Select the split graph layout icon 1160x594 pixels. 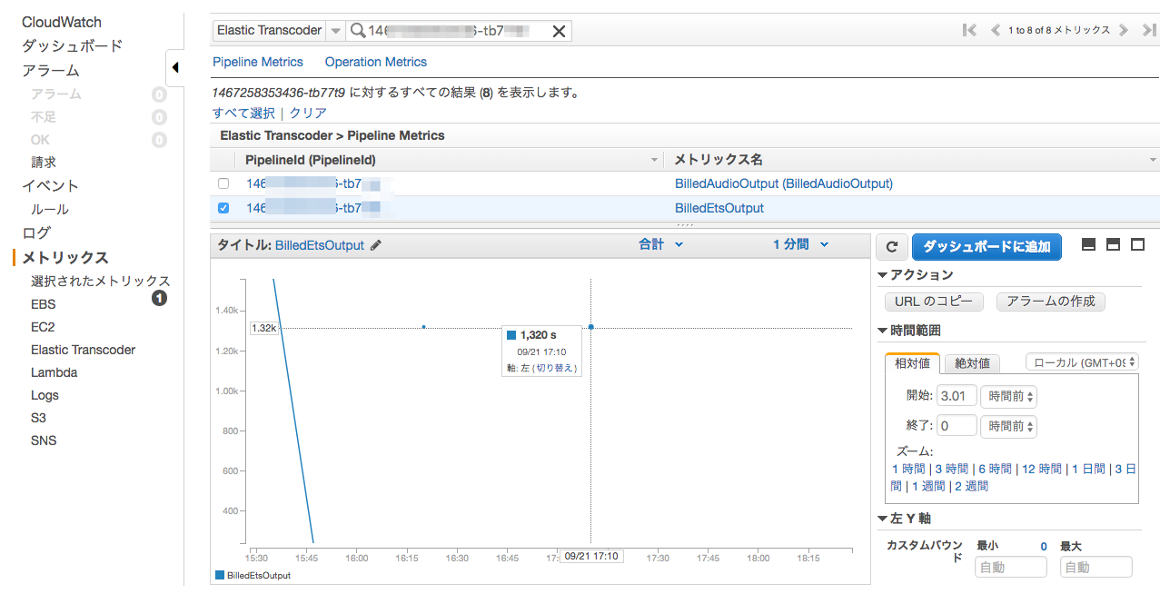tap(1114, 244)
